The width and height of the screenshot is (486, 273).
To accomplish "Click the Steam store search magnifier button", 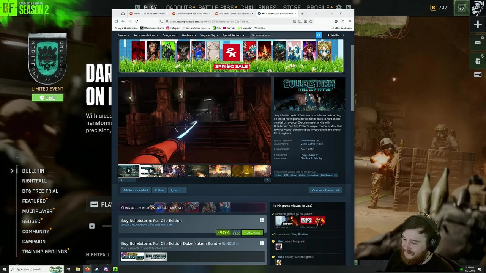I will pyautogui.click(x=319, y=35).
